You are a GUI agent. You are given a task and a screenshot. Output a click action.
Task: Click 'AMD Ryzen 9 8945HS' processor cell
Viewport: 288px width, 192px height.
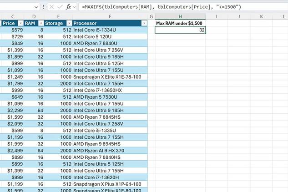point(110,144)
